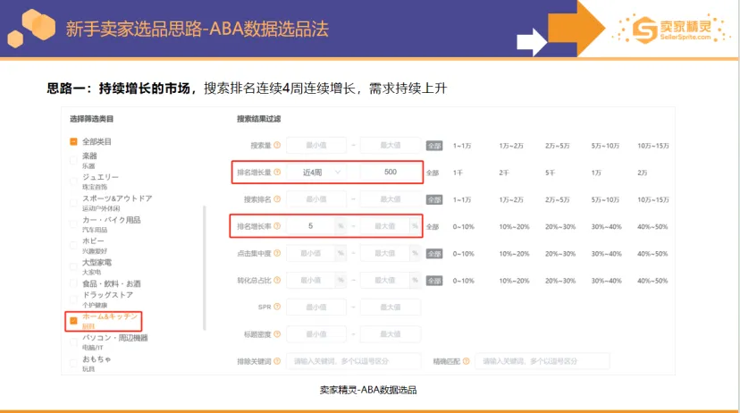Screen dimensions: 740x413
Task: Click the 搜索排名 最大值 field
Action: [391, 199]
